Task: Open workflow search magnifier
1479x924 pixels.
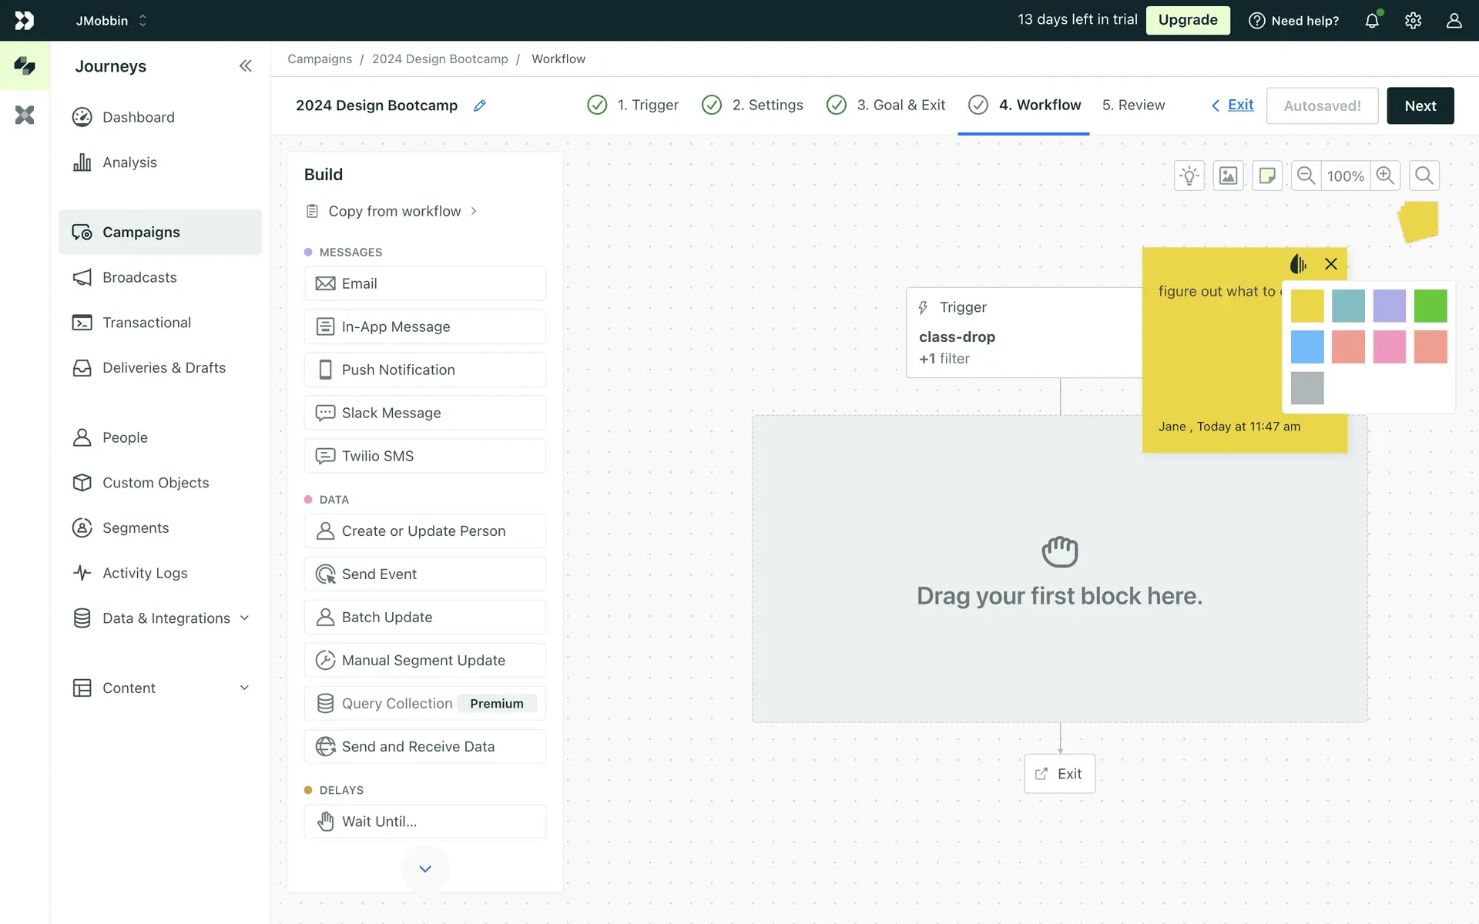Action: 1424,176
